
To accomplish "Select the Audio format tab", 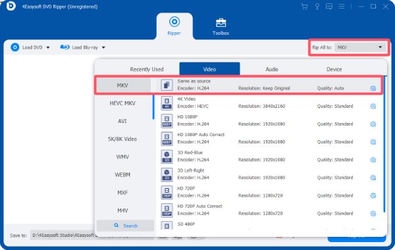I will click(x=272, y=69).
